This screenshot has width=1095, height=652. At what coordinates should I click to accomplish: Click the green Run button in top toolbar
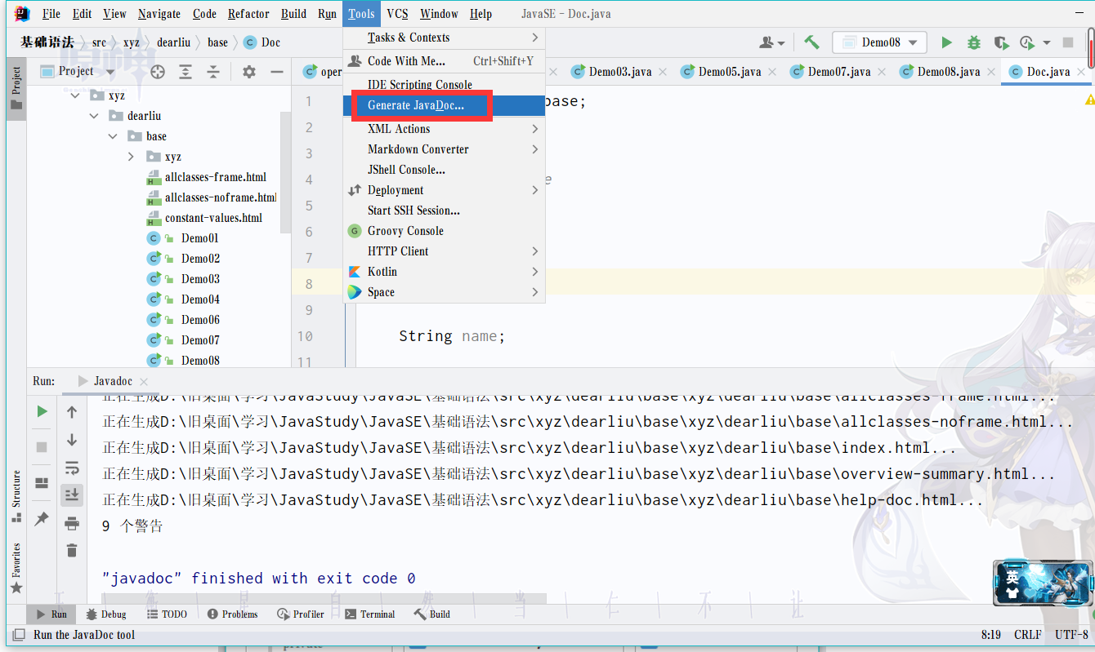pos(946,42)
